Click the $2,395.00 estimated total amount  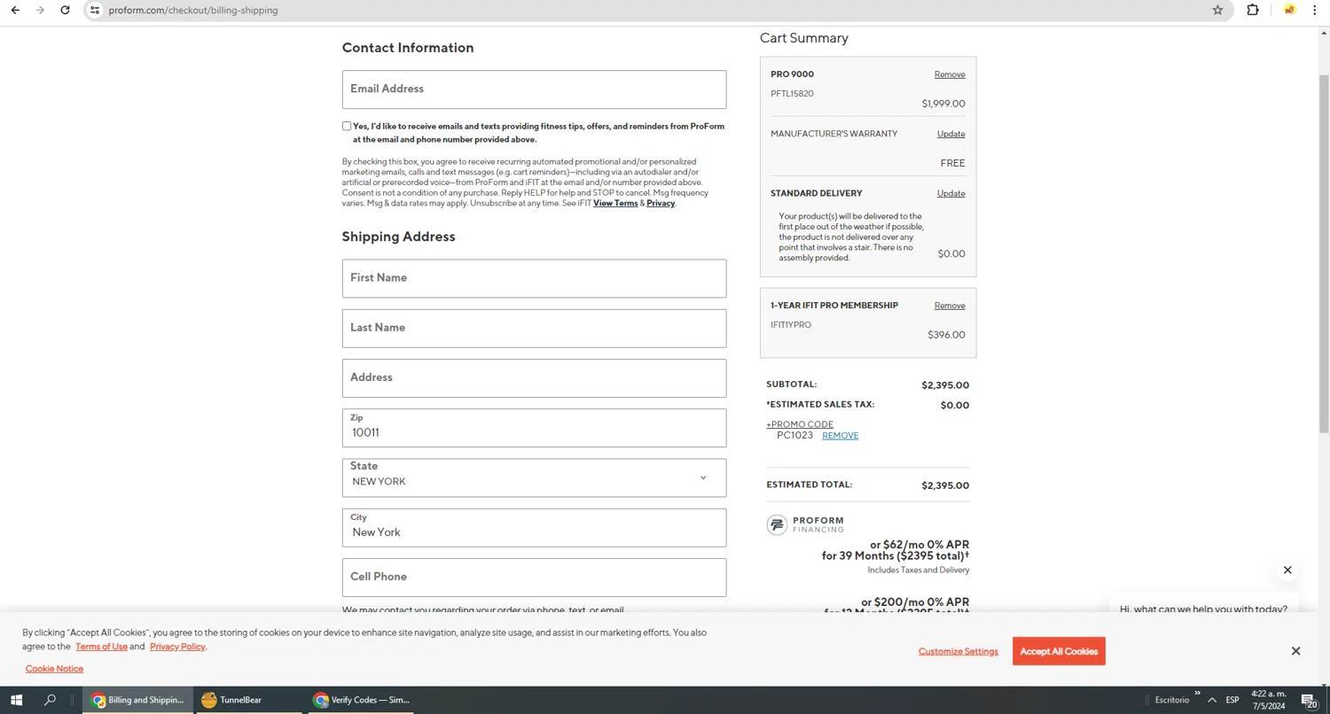tap(945, 485)
